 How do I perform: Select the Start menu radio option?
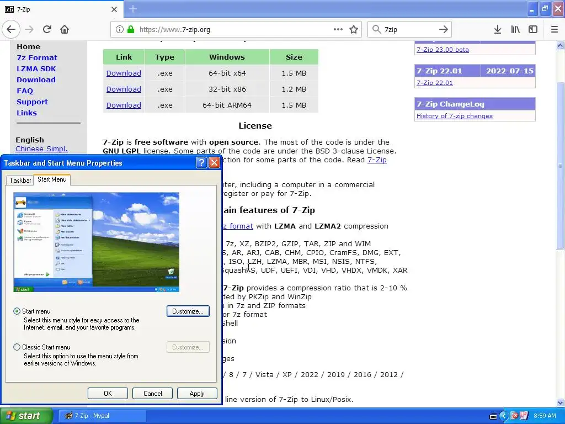click(17, 311)
